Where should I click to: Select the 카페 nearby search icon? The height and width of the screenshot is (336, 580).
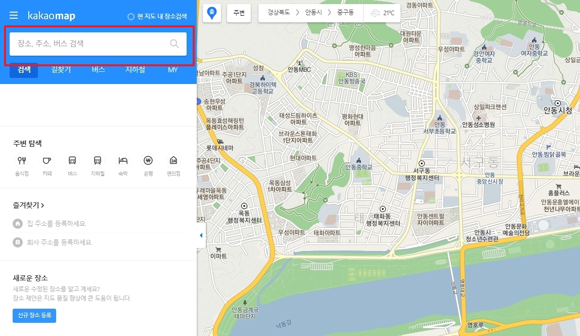coord(47,161)
